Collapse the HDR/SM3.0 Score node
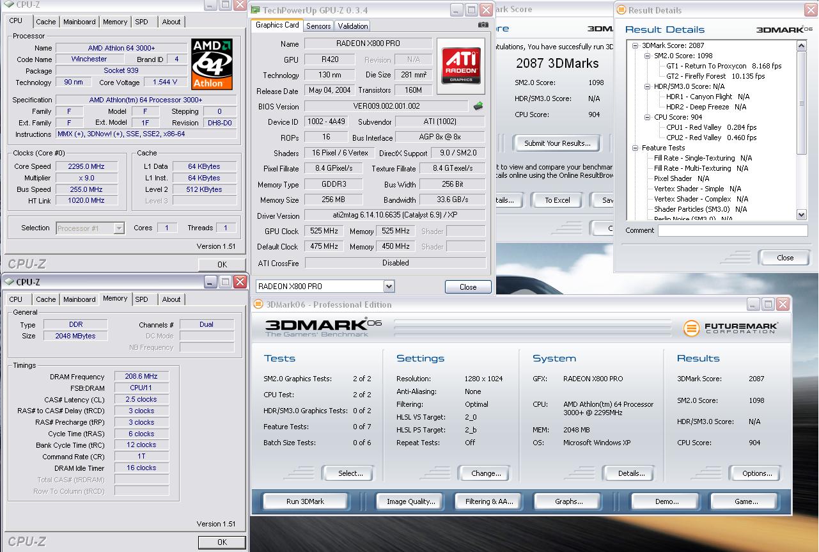 (647, 86)
